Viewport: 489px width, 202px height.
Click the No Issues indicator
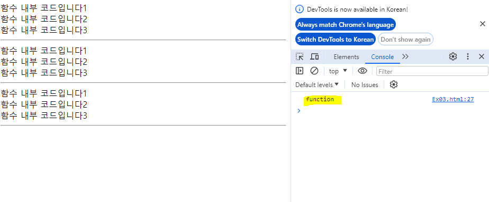click(365, 84)
